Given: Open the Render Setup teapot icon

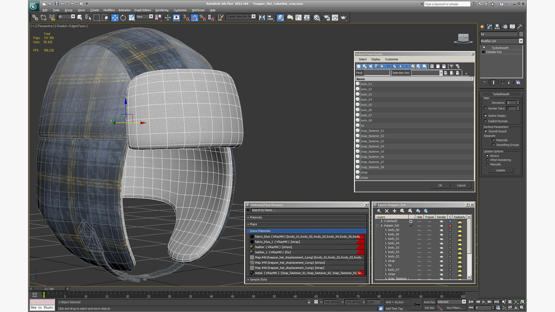Looking at the screenshot, I should (x=327, y=18).
